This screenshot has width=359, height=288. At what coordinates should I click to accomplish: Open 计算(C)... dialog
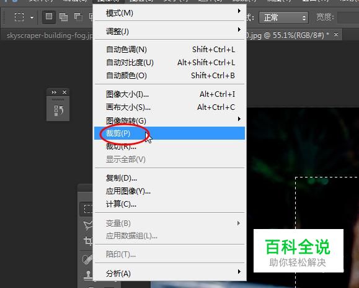coord(170,204)
